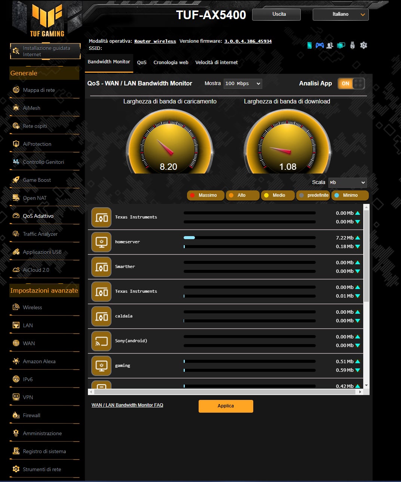Click the mobile app status icon in header
This screenshot has width=401, height=482.
coord(309,45)
